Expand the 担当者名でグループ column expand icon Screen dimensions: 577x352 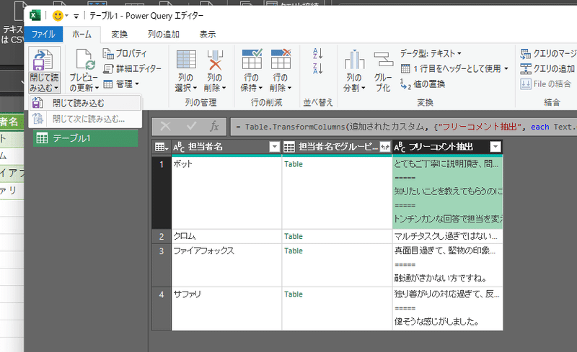tap(385, 147)
